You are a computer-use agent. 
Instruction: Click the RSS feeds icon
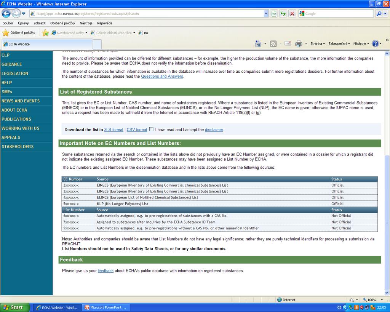(x=273, y=44)
